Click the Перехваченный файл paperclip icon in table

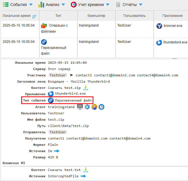[44, 42]
